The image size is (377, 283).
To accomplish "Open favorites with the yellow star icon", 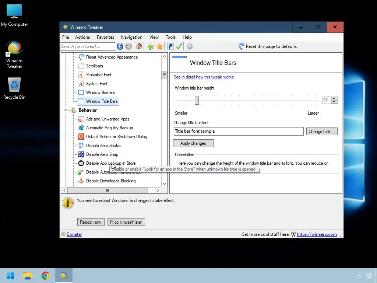I will click(x=160, y=46).
